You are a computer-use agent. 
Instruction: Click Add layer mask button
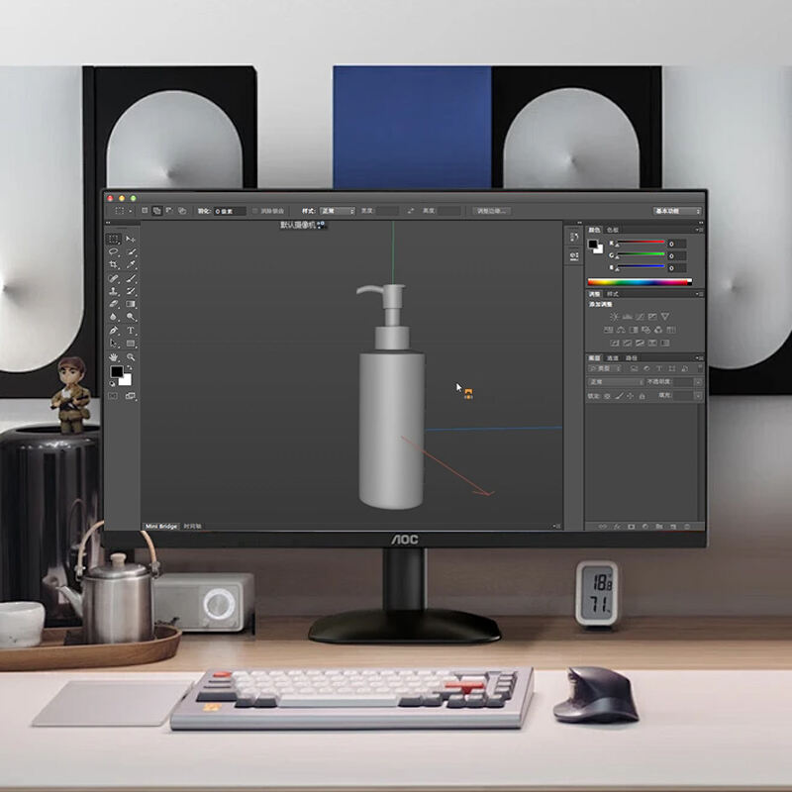(x=632, y=527)
